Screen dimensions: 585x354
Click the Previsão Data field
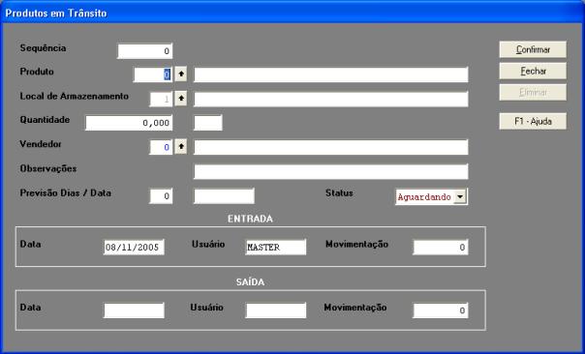coord(224,196)
